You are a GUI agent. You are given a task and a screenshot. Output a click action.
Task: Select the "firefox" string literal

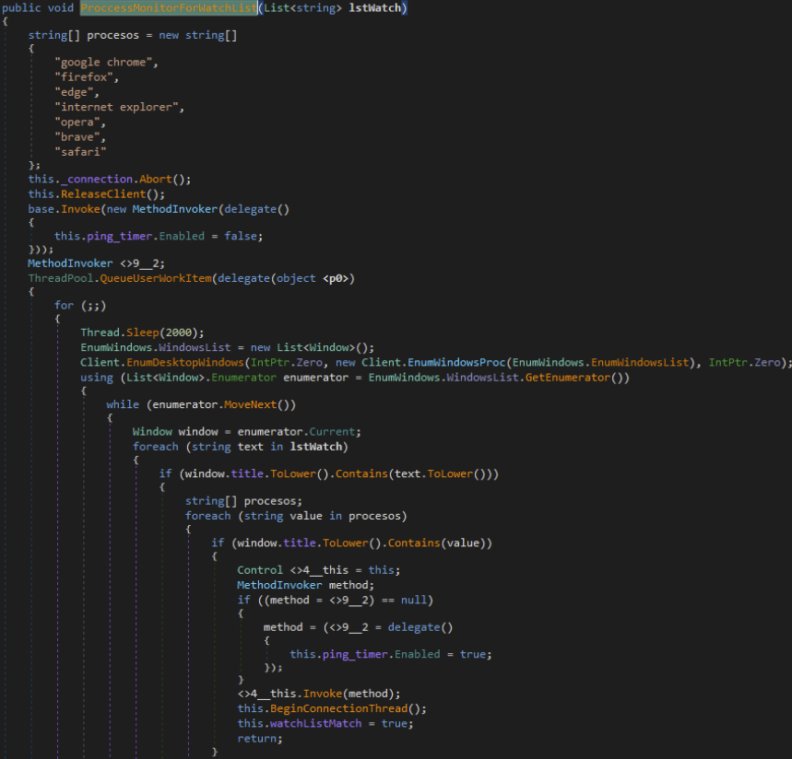[x=83, y=77]
